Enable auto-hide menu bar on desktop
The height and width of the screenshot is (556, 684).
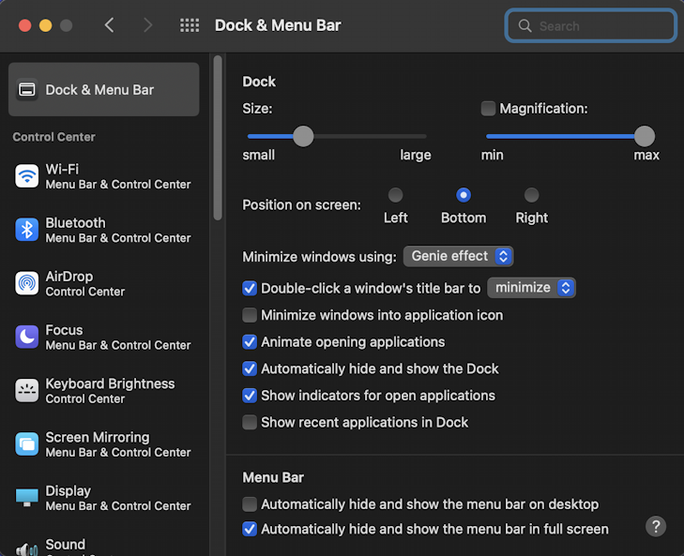[250, 504]
